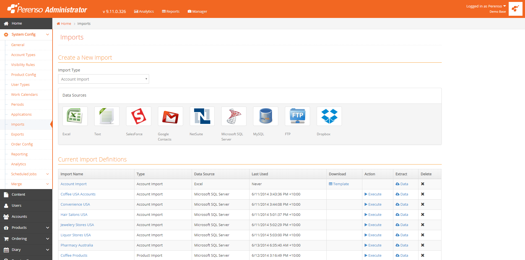Select the Dropbox data source icon
This screenshot has height=260, width=525.
pos(329,116)
